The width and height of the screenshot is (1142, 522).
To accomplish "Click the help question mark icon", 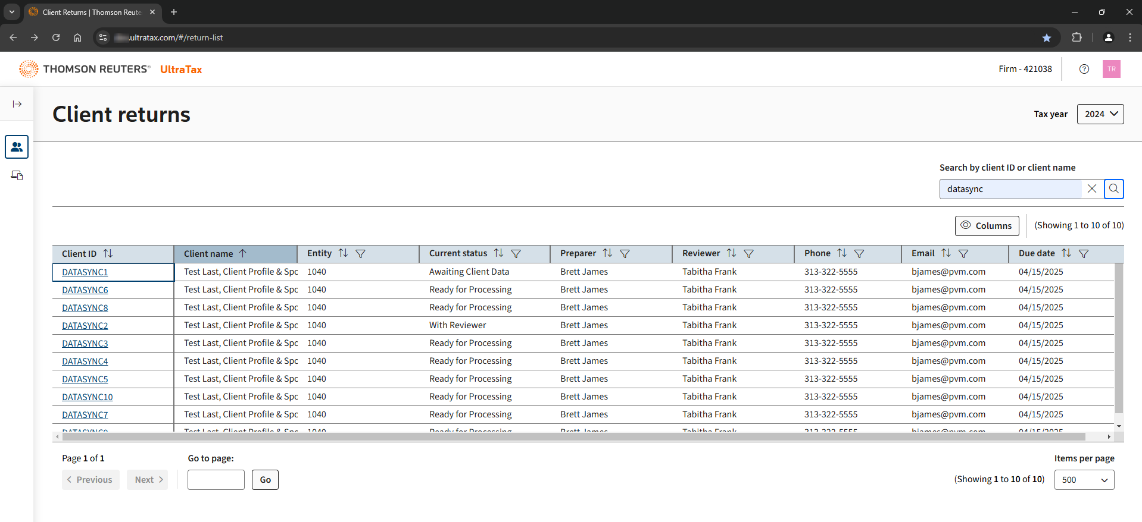I will [1084, 69].
